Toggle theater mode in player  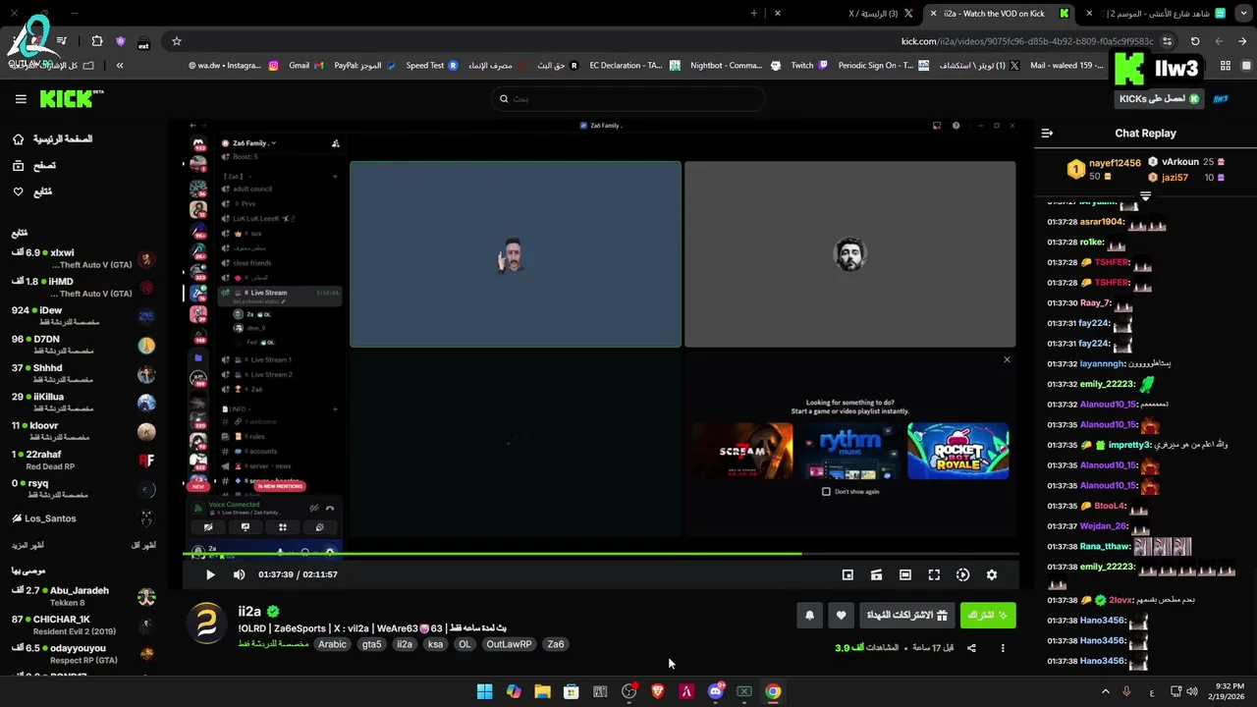coord(905,574)
